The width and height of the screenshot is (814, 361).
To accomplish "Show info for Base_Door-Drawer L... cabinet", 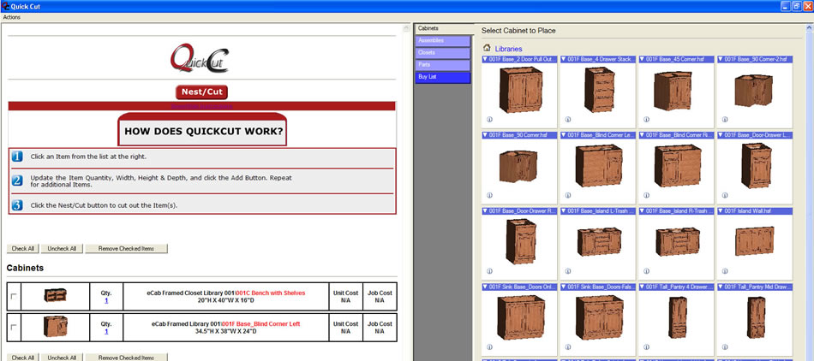I will (725, 195).
